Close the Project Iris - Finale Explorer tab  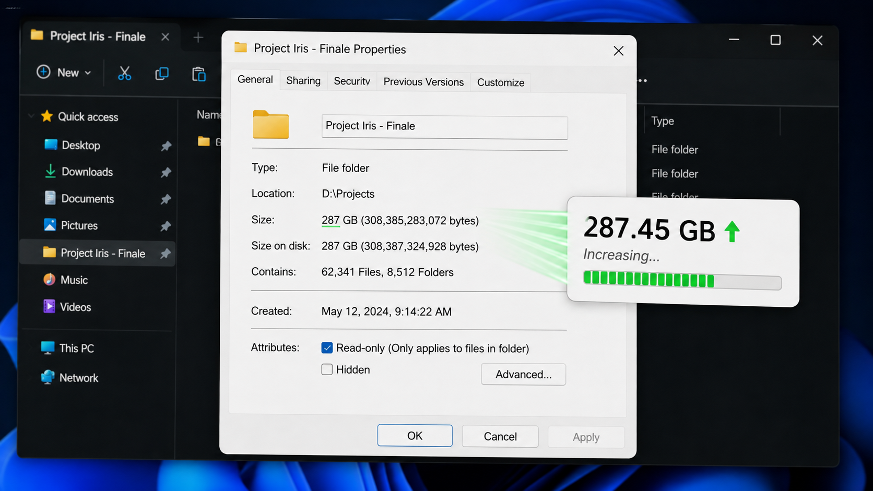165,37
